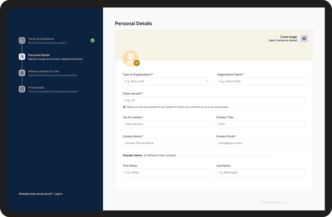Click the Tax ID number field
332x217 pixels.
tap(167, 124)
